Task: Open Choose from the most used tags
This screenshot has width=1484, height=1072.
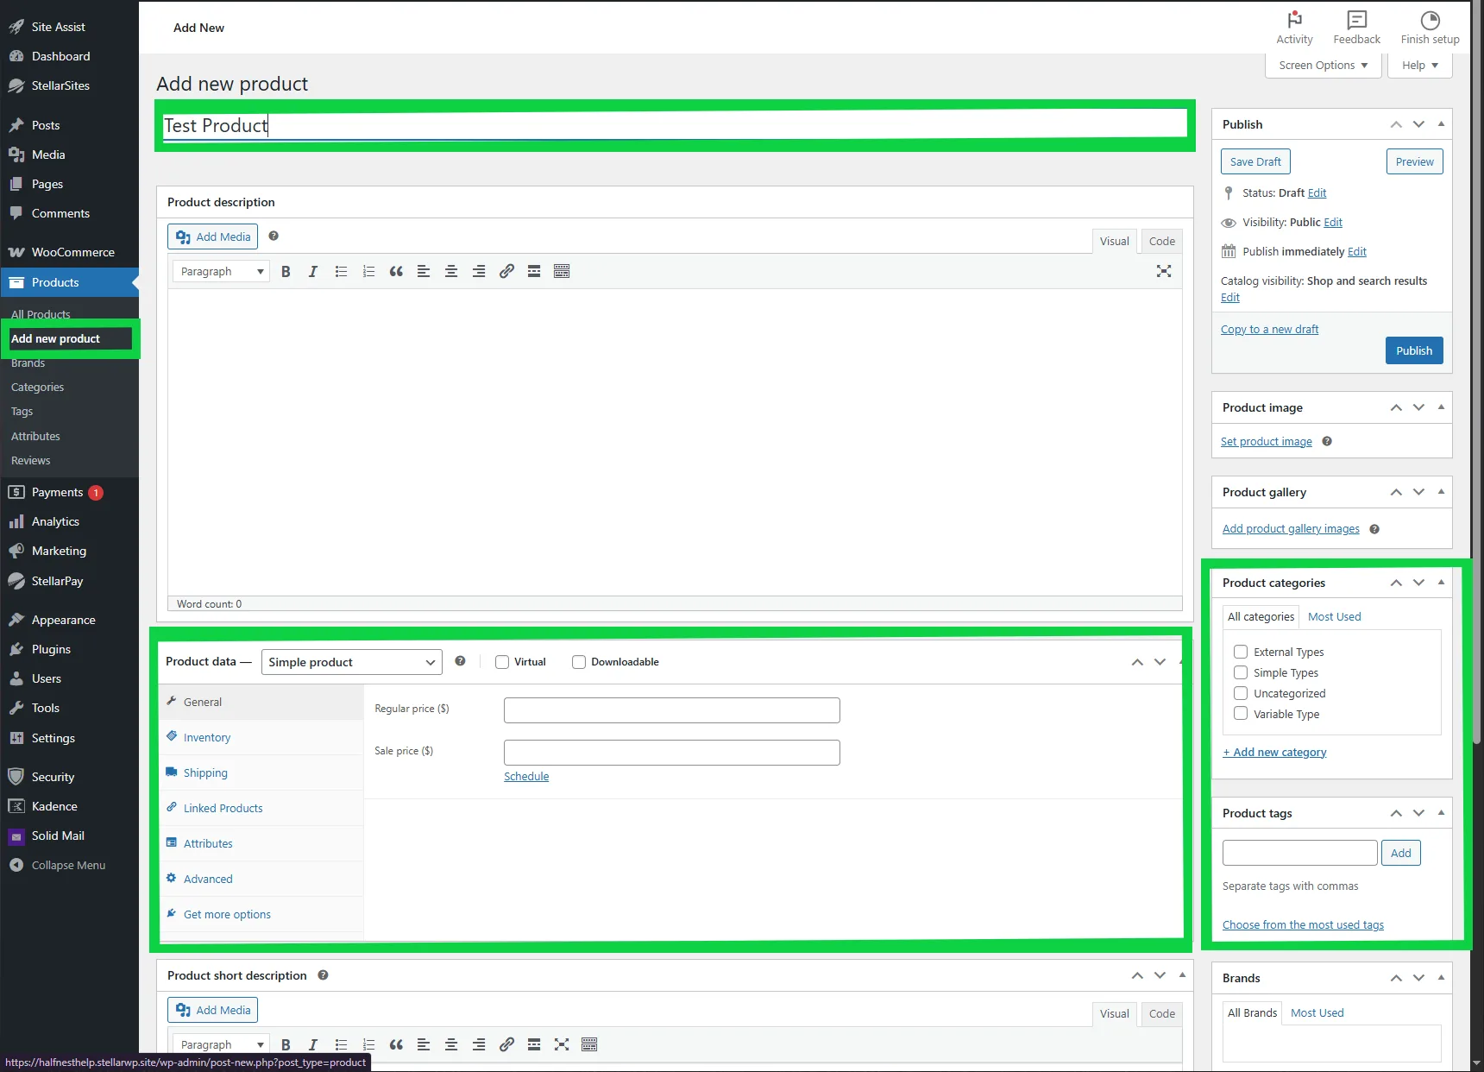Action: coord(1303,924)
